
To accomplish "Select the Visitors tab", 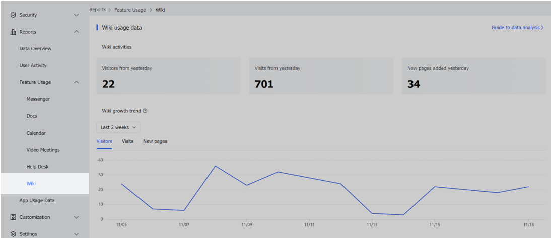I will tap(104, 141).
